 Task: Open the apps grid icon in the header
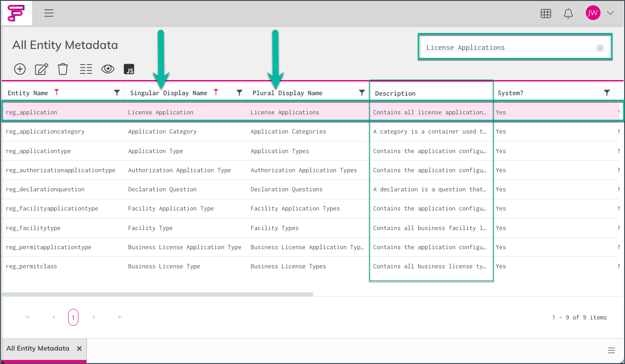pos(546,13)
